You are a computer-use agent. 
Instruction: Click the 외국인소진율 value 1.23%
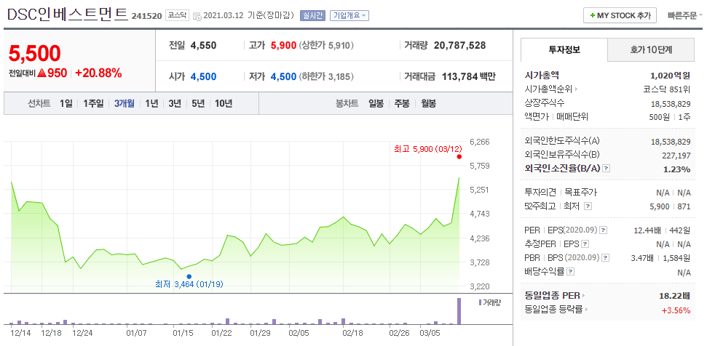tap(679, 169)
